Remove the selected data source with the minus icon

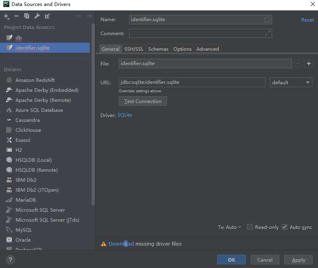click(x=16, y=16)
